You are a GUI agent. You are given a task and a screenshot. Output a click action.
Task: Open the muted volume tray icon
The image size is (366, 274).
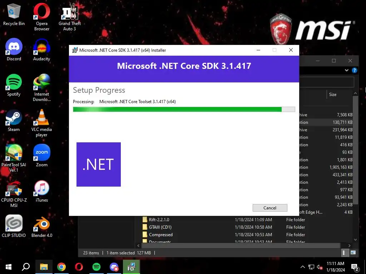[x=320, y=267]
